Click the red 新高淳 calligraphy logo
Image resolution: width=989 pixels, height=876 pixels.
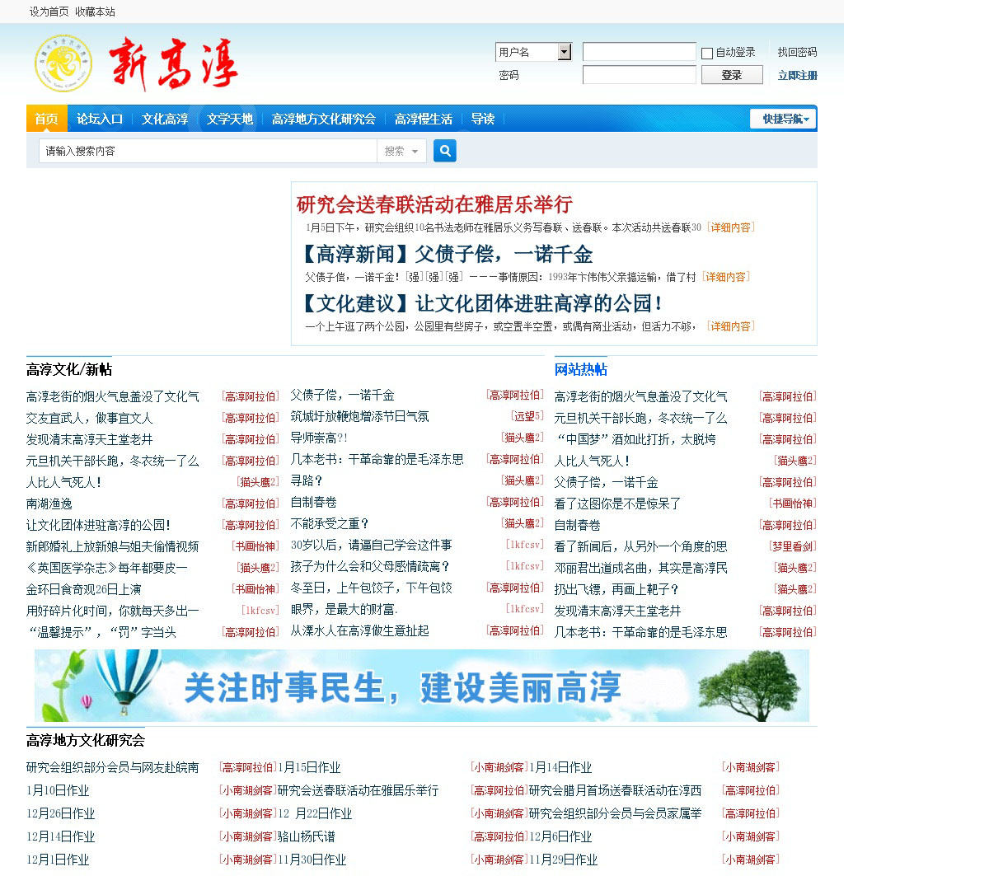173,63
